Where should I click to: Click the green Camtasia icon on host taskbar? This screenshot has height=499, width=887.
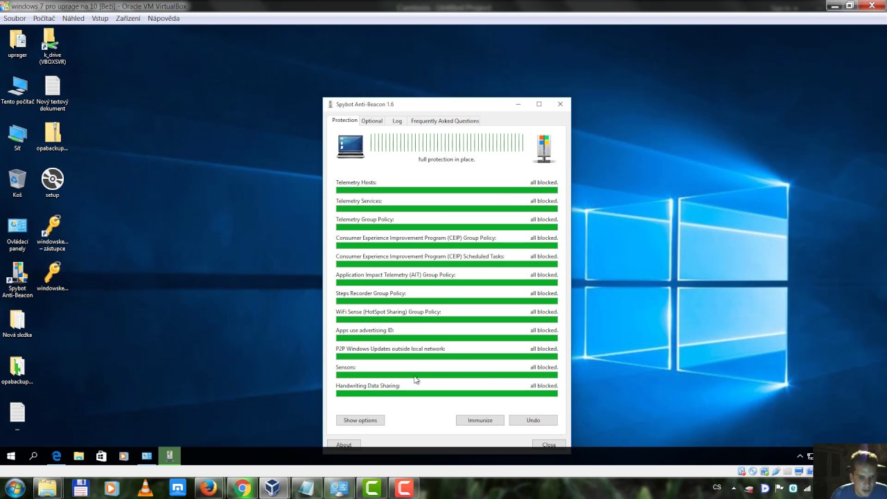[372, 488]
